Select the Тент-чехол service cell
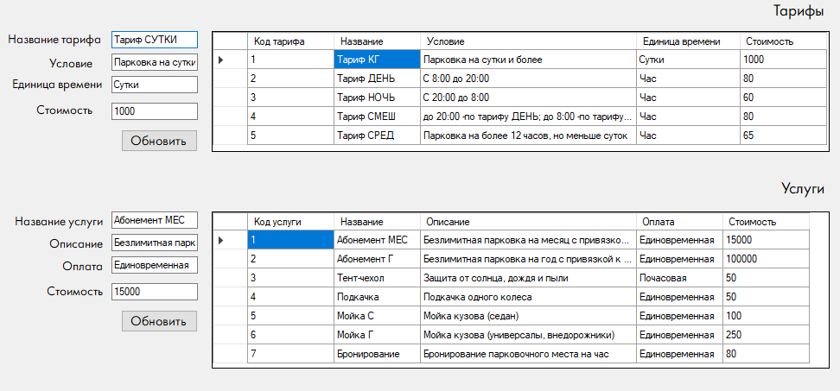This screenshot has width=840, height=391. (x=377, y=278)
